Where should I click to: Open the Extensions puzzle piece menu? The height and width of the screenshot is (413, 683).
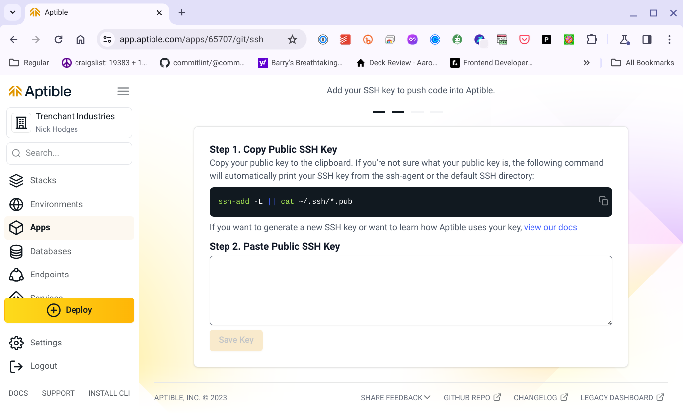point(592,40)
